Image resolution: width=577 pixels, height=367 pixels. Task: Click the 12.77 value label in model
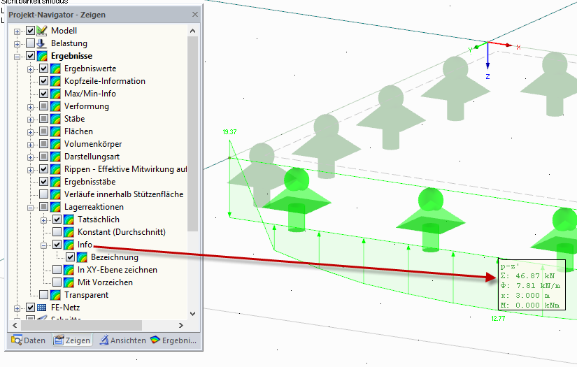pyautogui.click(x=498, y=319)
